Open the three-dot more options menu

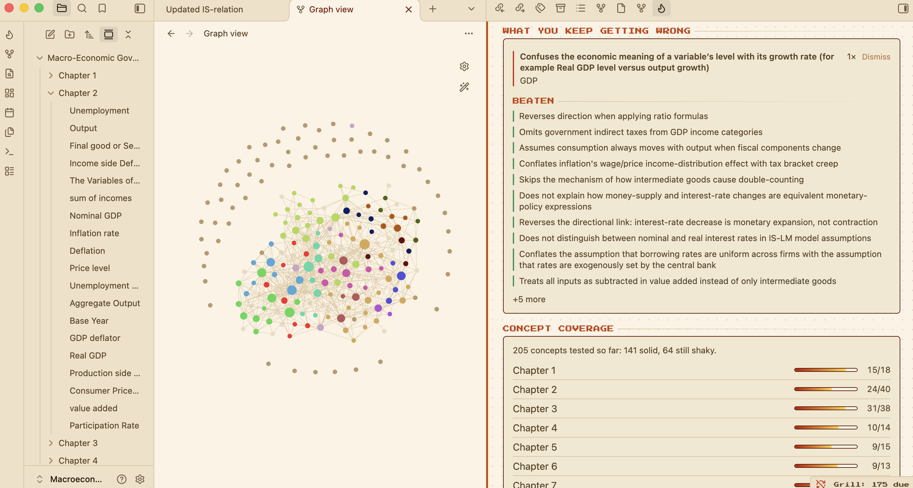[x=469, y=33]
